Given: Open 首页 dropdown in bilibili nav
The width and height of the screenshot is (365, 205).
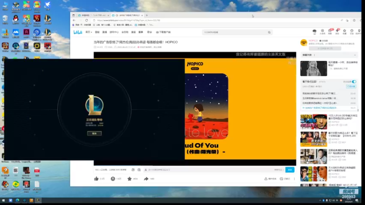Looking at the screenshot, I should click(89, 32).
